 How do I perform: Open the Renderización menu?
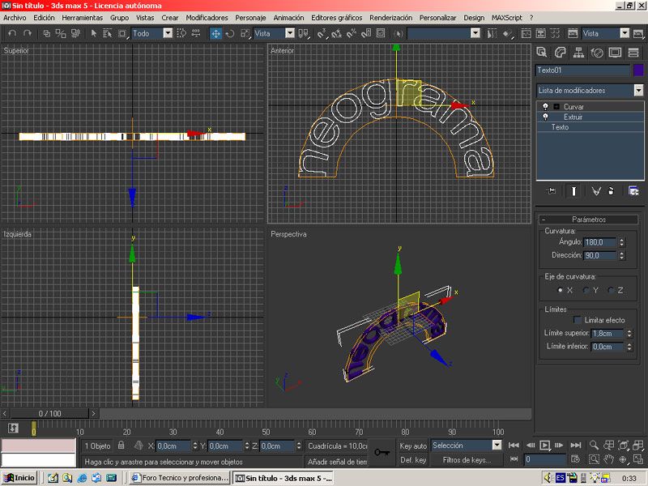(391, 18)
